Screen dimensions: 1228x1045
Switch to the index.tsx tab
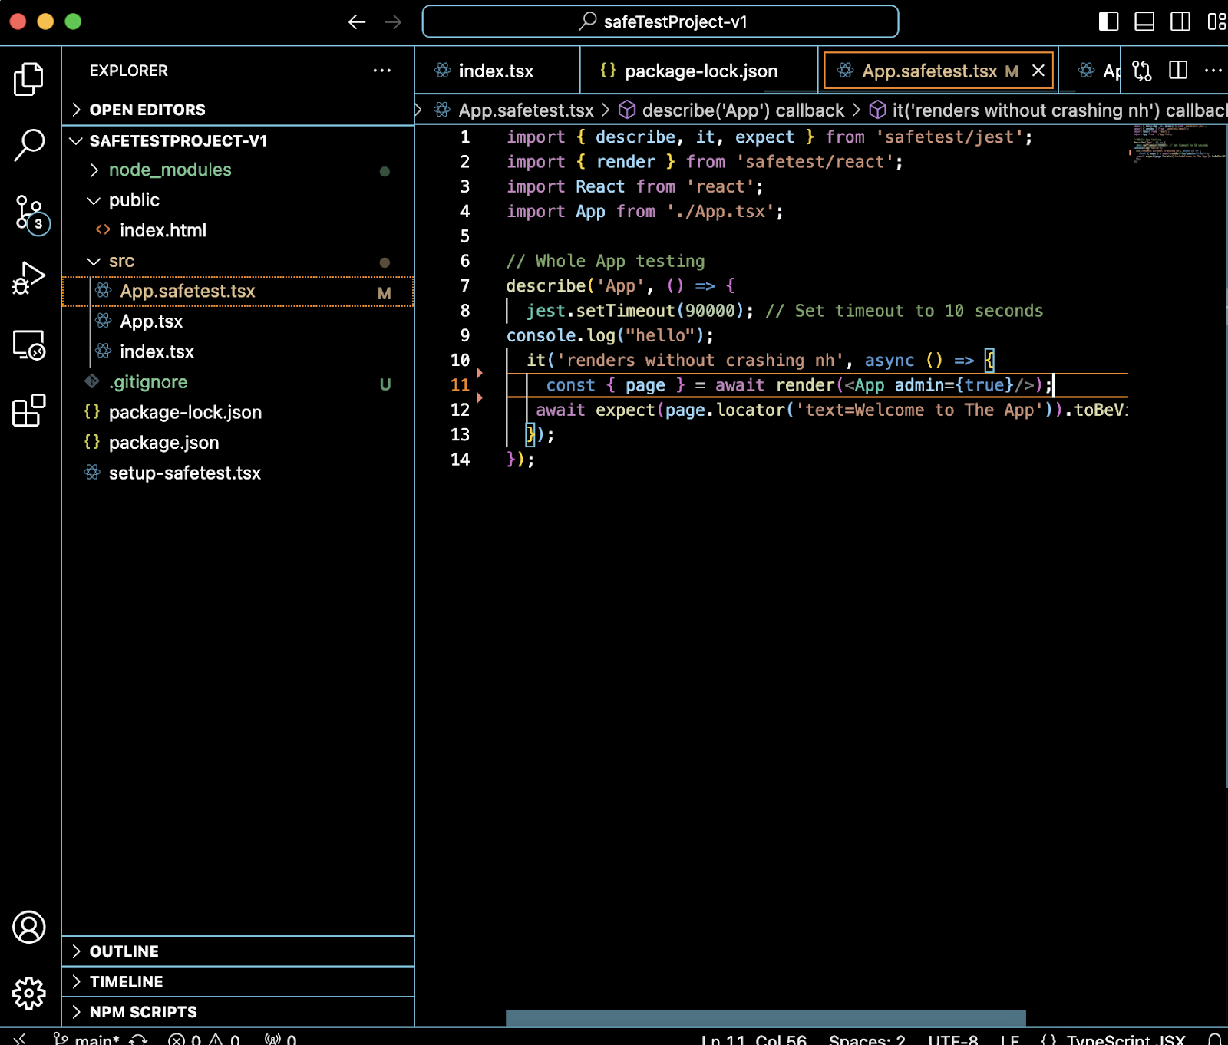coord(496,71)
